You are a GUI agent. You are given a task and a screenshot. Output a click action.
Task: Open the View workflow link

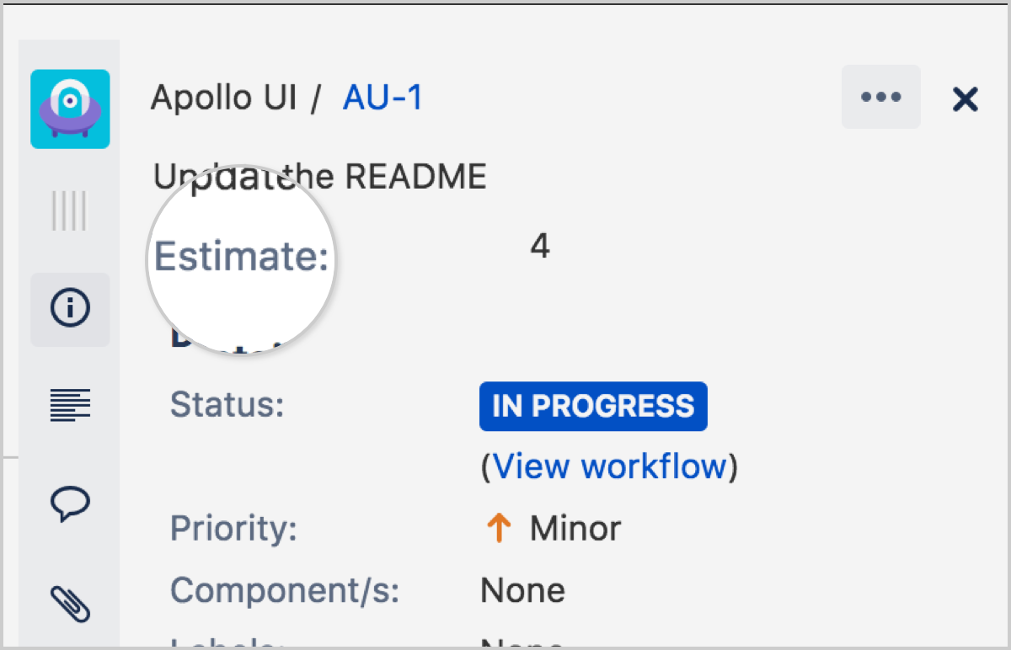(x=608, y=466)
